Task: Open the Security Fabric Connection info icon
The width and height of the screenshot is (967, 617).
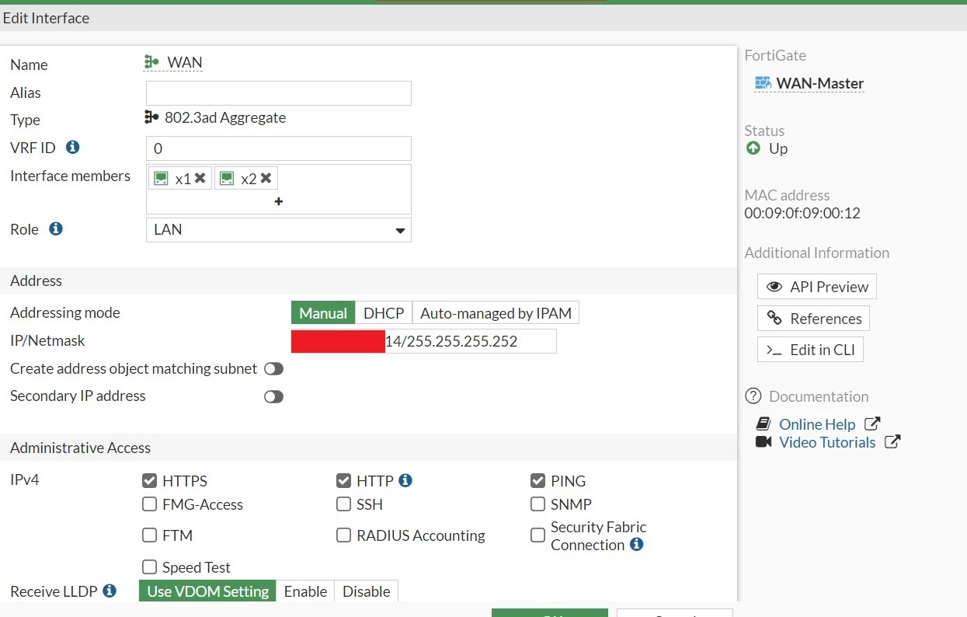Action: (x=637, y=544)
